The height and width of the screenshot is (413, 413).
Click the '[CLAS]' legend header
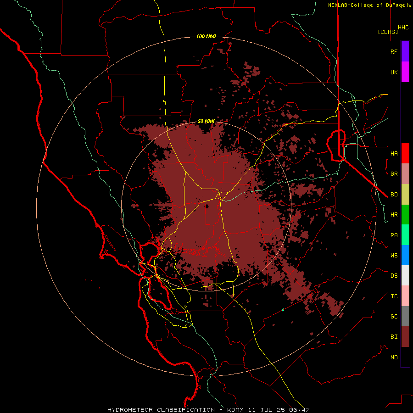tap(388, 32)
